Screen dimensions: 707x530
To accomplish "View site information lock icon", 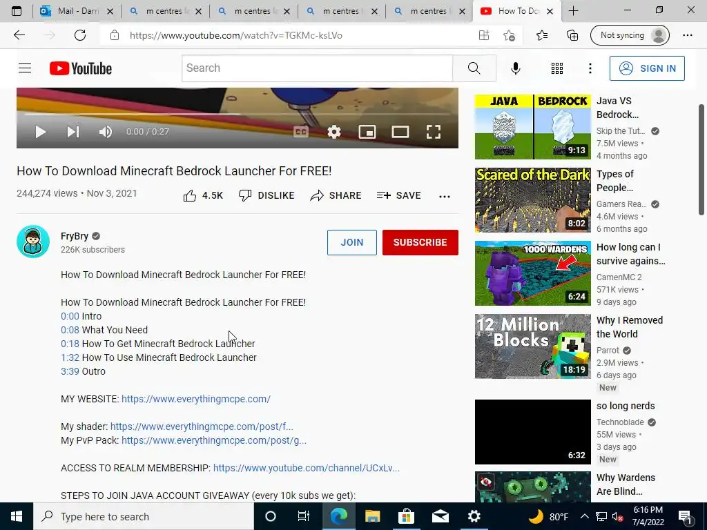I will 115,35.
